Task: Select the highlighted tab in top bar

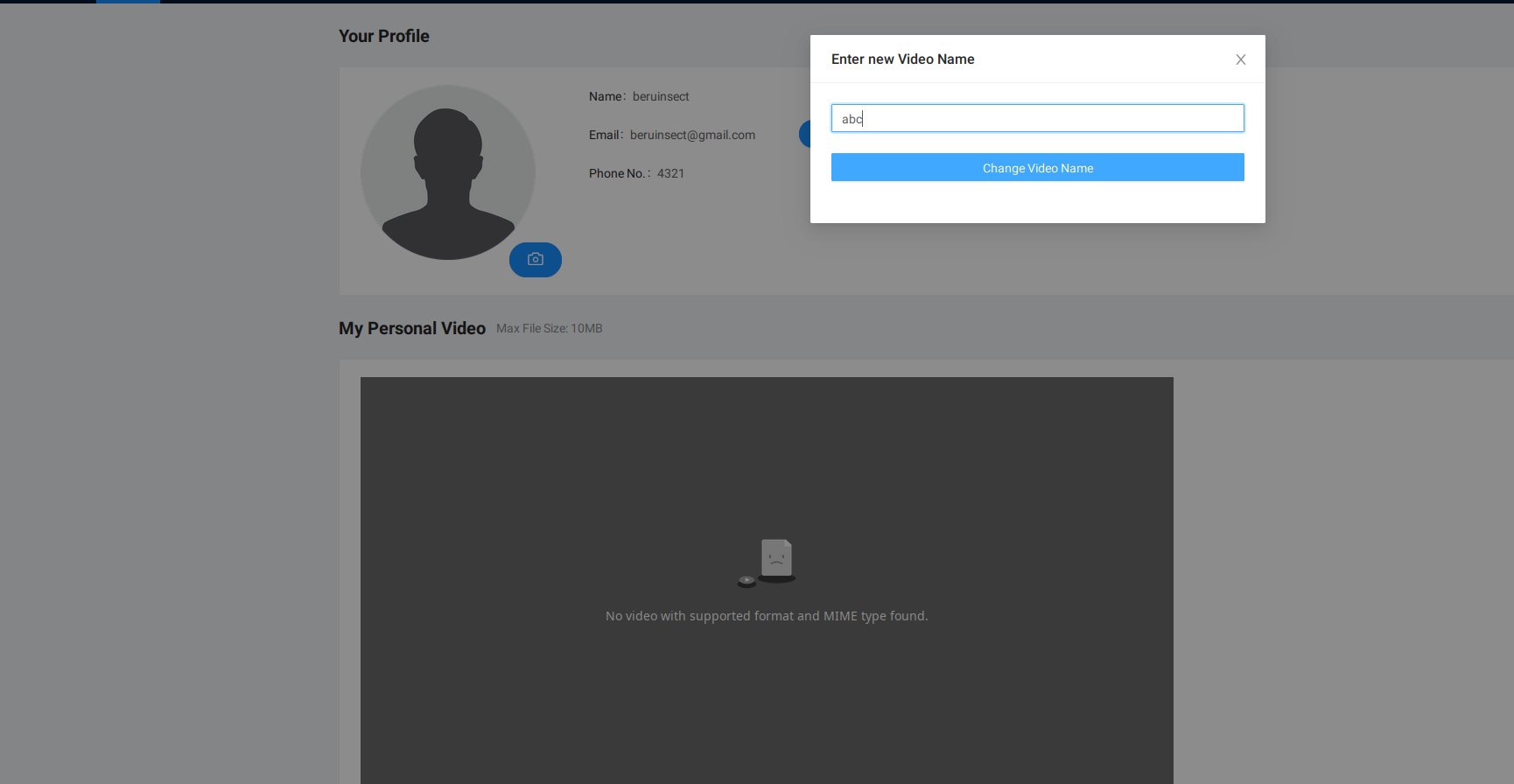Action: [128, 2]
